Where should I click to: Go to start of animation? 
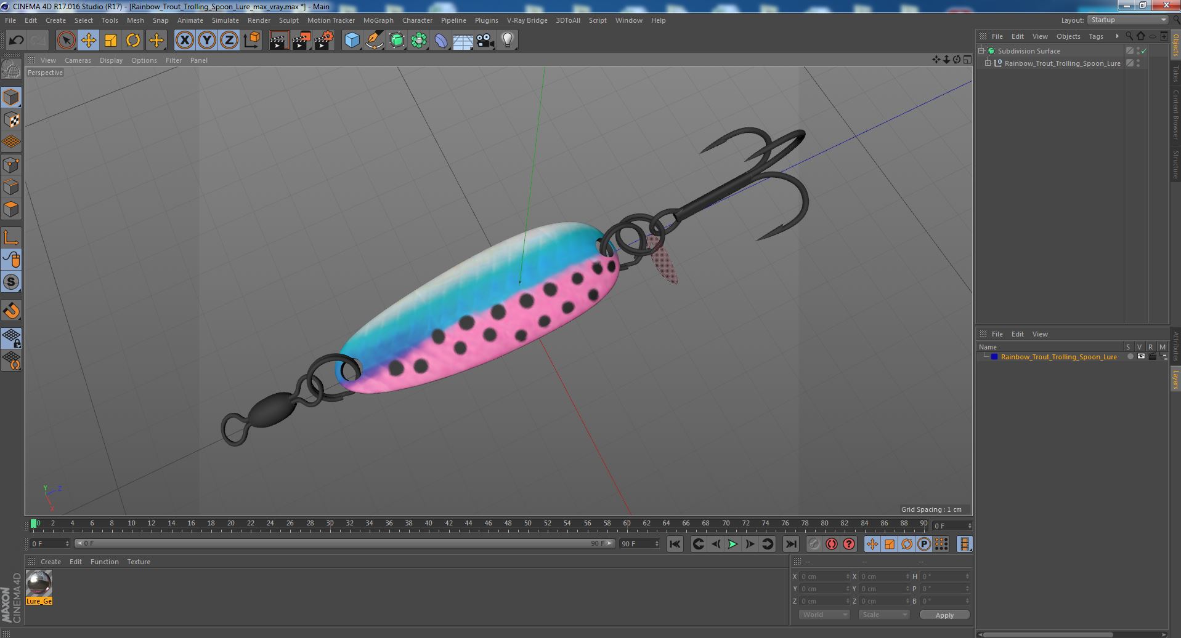pos(675,544)
